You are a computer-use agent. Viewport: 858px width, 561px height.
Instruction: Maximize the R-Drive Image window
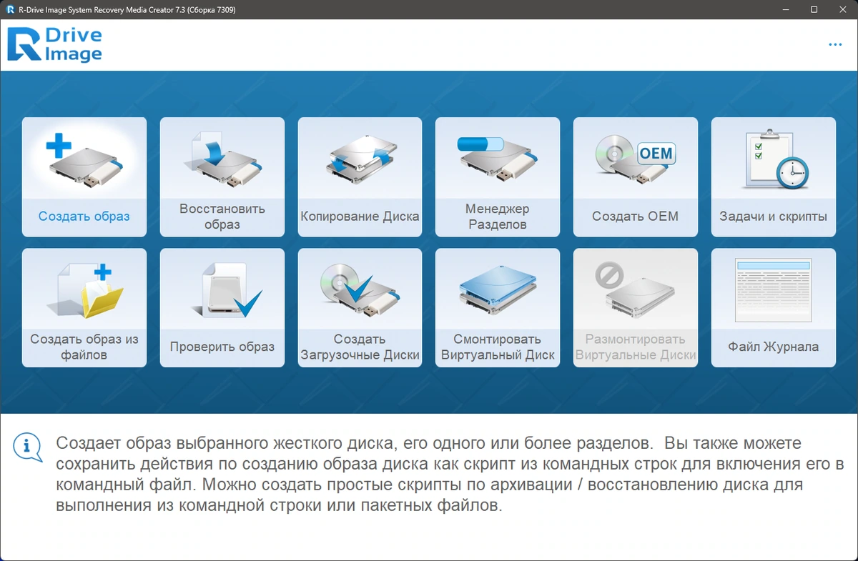point(814,10)
